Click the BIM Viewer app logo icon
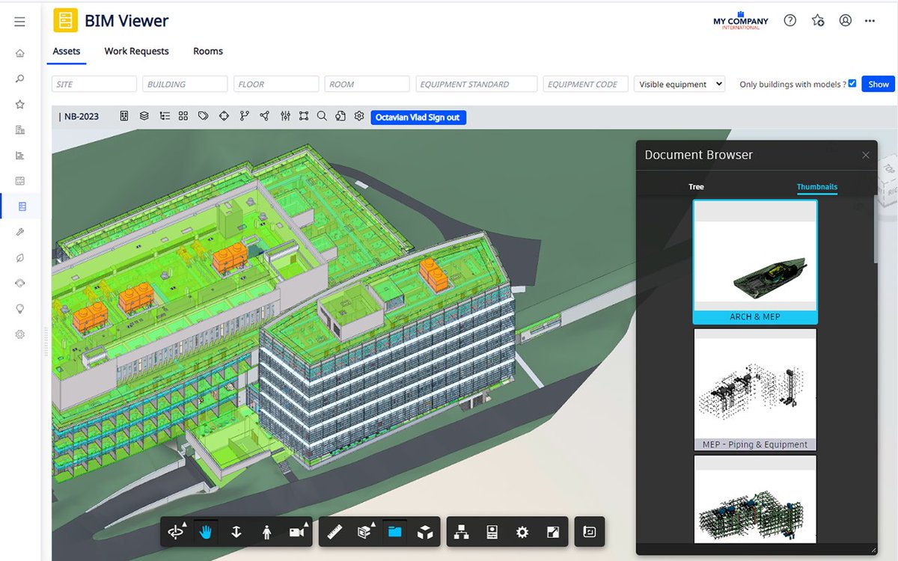Viewport: 898px width, 561px height. pos(65,20)
